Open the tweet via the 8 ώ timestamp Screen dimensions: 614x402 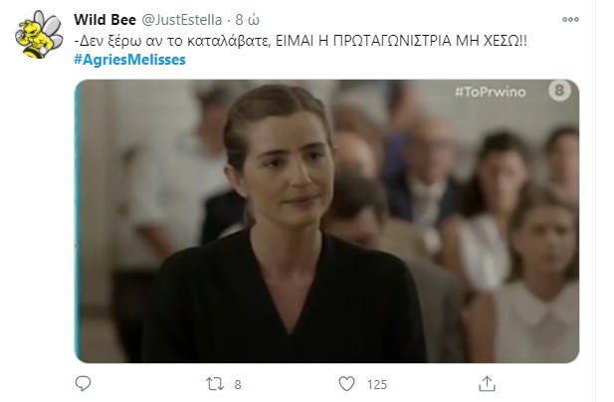247,20
